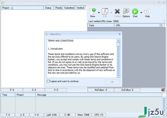Screen dimensions: 167x118
Task: Click the 'C: 0|0' status bar entry
Action: tap(67, 115)
